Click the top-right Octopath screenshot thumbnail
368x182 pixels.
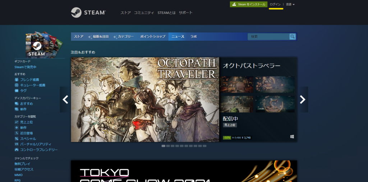tap(275, 85)
